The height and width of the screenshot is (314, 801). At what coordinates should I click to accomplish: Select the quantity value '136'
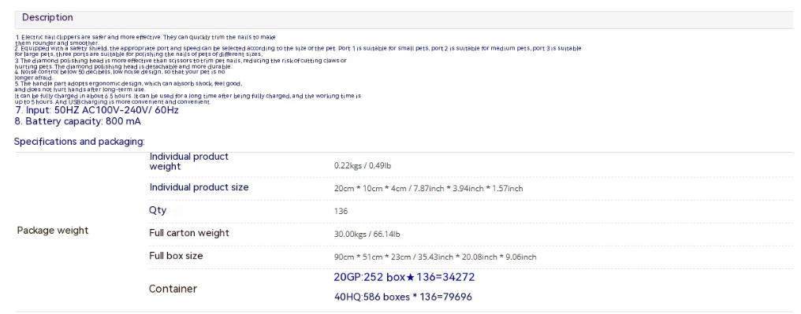[341, 211]
